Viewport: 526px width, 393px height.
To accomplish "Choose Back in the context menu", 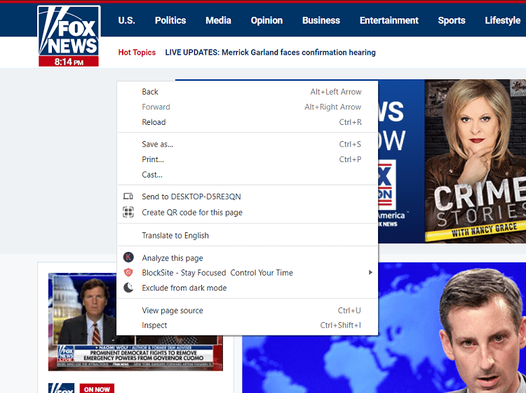I will point(248,92).
